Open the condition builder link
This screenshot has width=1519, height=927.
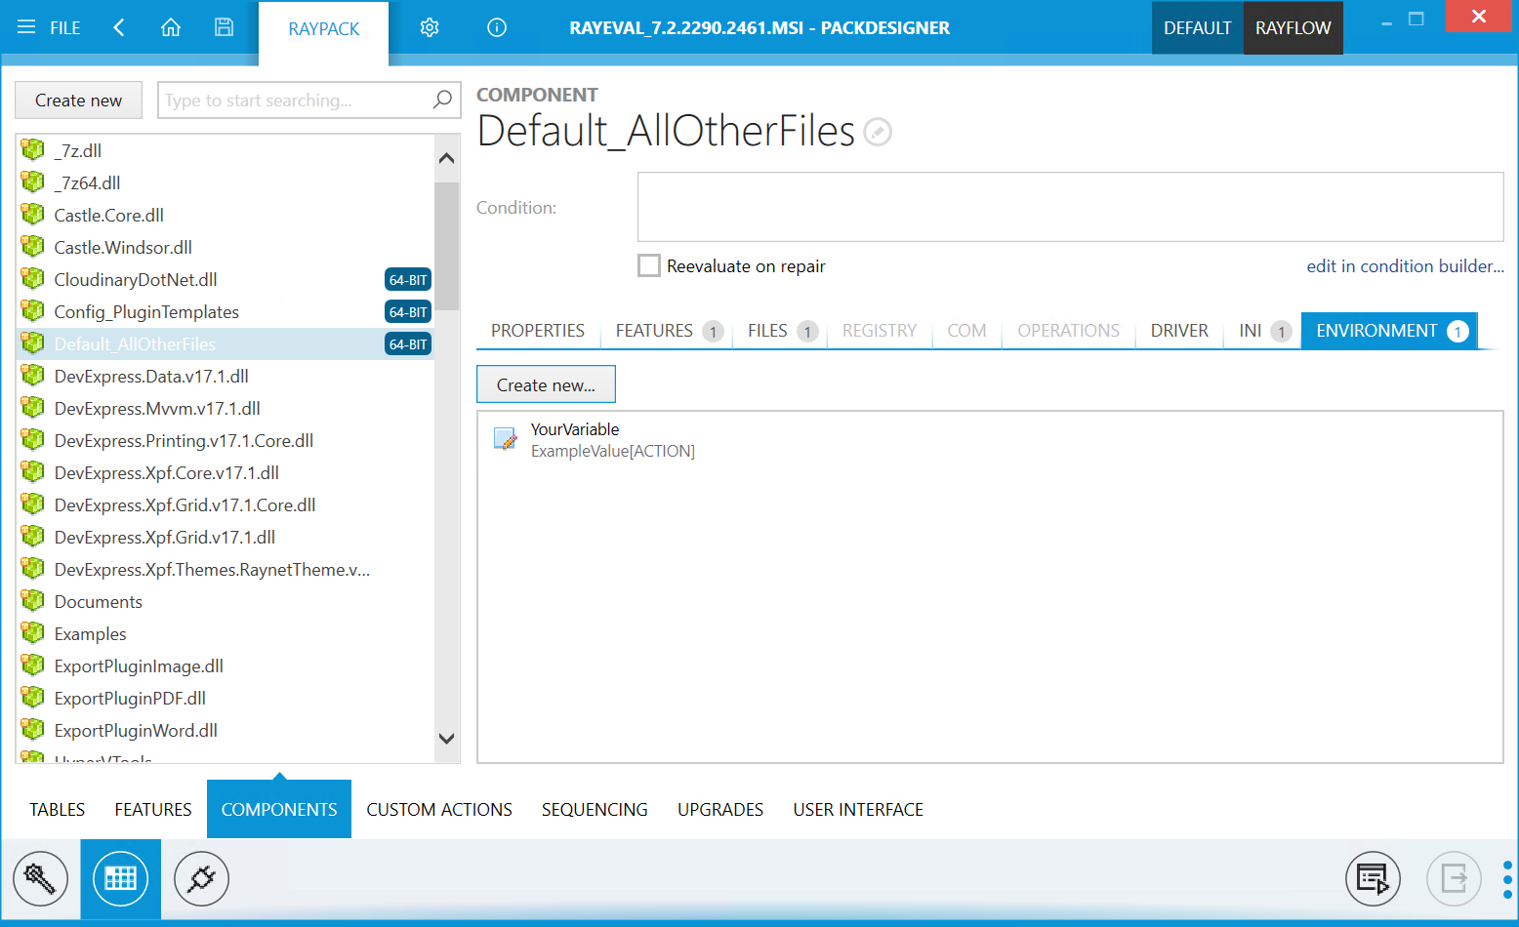pyautogui.click(x=1406, y=265)
